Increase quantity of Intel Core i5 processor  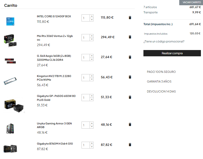91,16
